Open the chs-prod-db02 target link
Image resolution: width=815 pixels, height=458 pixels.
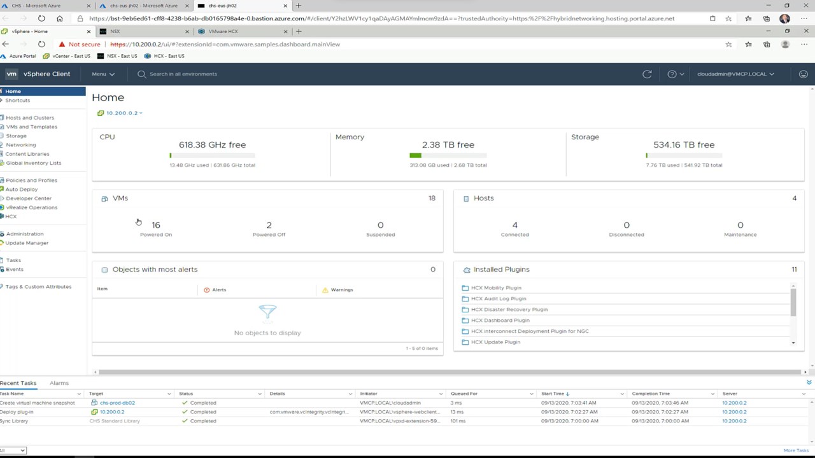point(117,403)
